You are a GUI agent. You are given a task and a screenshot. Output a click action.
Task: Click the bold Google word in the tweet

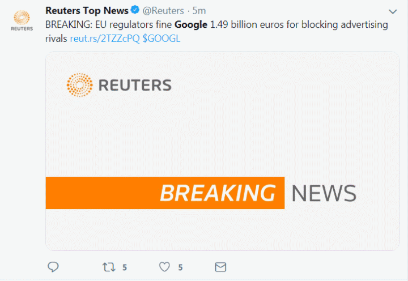coord(190,25)
